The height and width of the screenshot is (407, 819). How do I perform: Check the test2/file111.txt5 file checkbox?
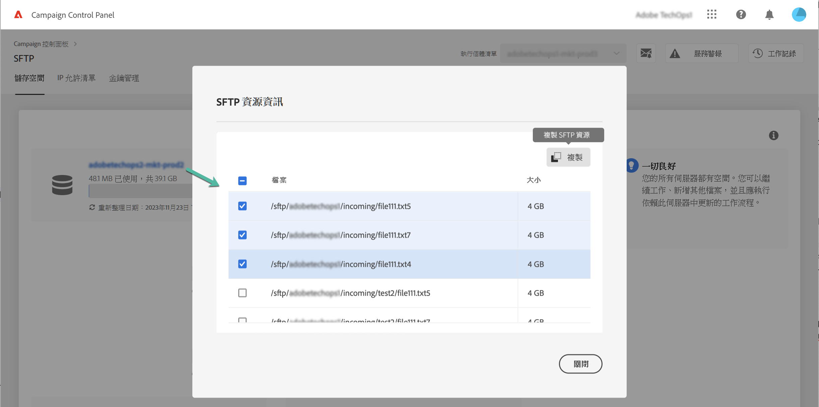pyautogui.click(x=242, y=293)
